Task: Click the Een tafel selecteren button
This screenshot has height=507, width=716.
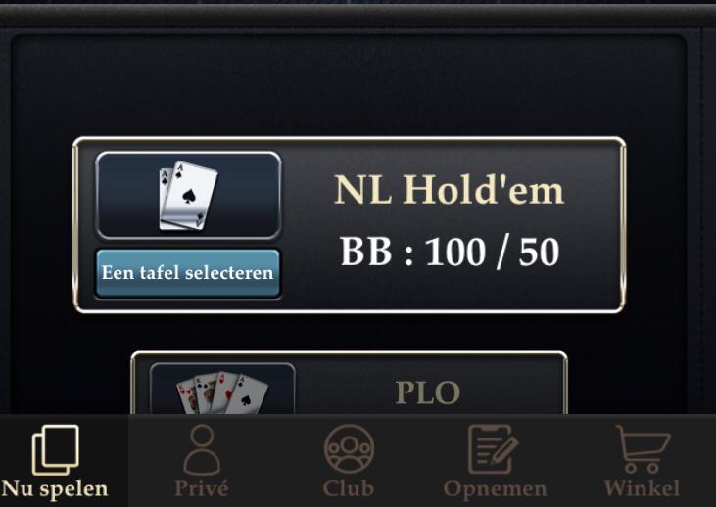Action: [188, 273]
